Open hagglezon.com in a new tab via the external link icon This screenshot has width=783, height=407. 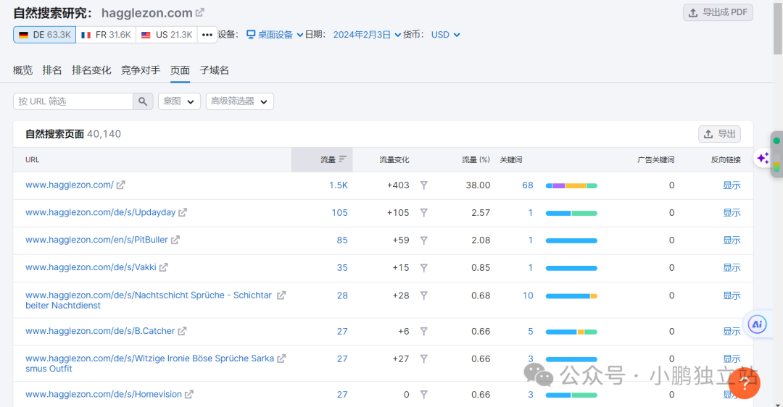pyautogui.click(x=200, y=12)
